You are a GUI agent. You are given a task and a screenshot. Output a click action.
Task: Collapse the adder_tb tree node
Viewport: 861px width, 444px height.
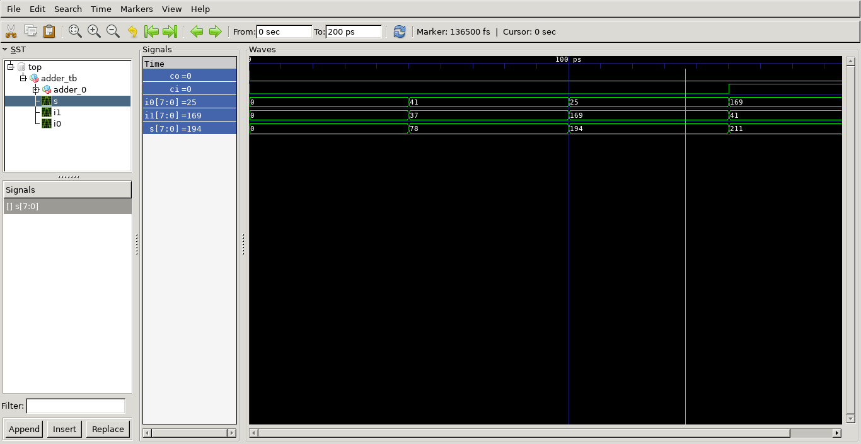pyautogui.click(x=23, y=78)
